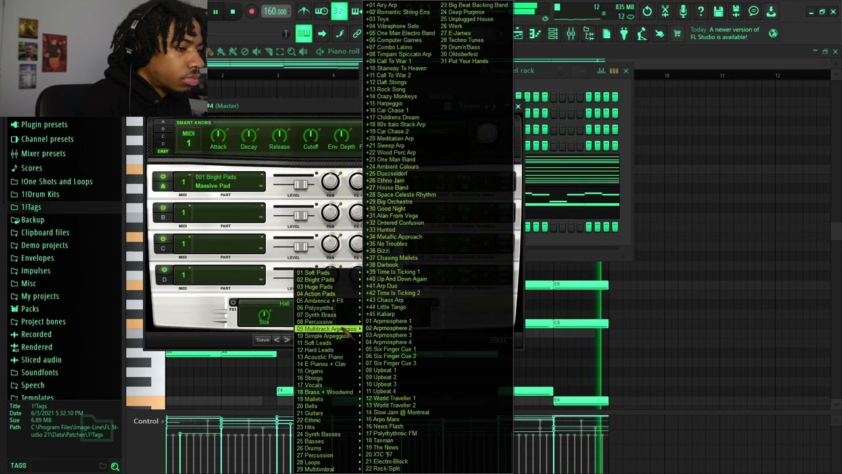Choose 10 Simple Arpeggios menu category

[x=328, y=336]
